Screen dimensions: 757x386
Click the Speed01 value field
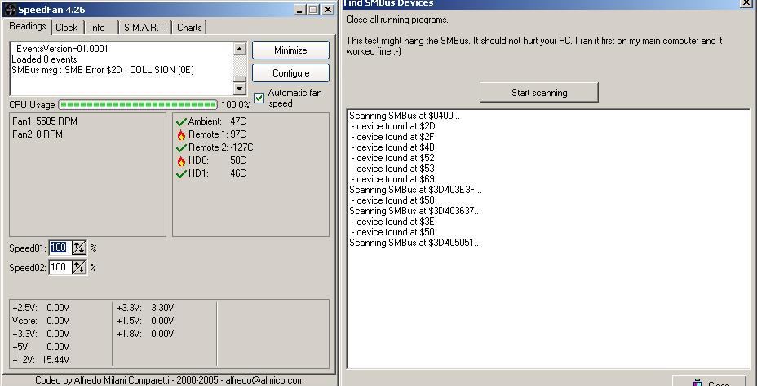click(x=60, y=248)
